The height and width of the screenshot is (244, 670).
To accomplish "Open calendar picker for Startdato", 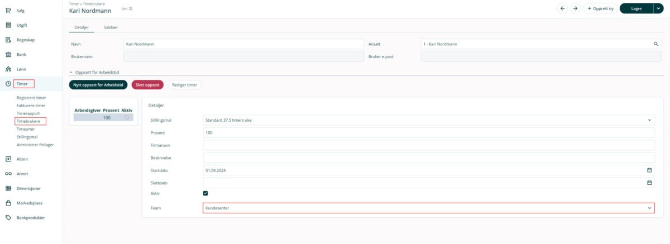I will (649, 170).
